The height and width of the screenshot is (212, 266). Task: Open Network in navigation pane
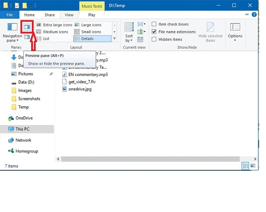point(23,140)
